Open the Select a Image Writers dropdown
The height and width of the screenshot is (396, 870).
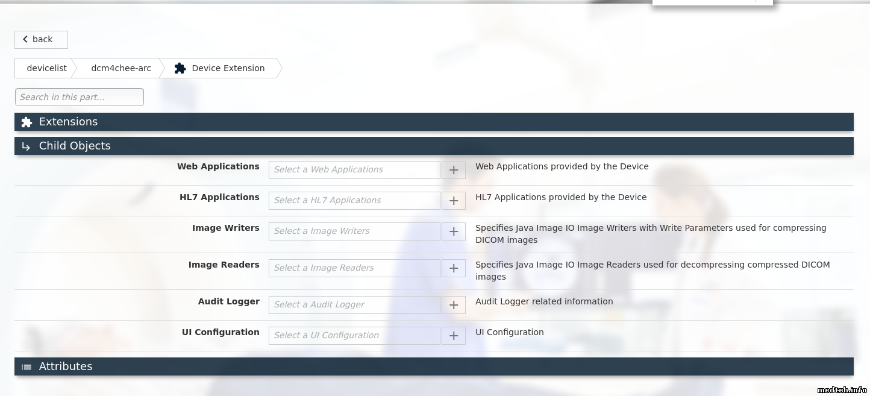(354, 231)
